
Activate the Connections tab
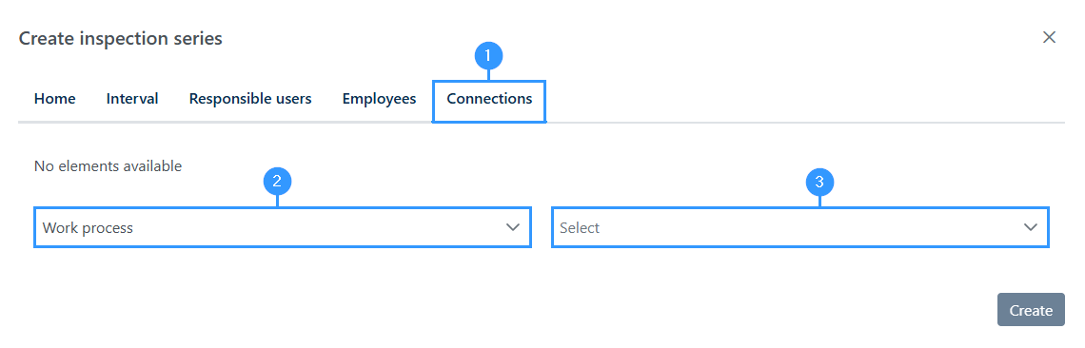coord(489,99)
